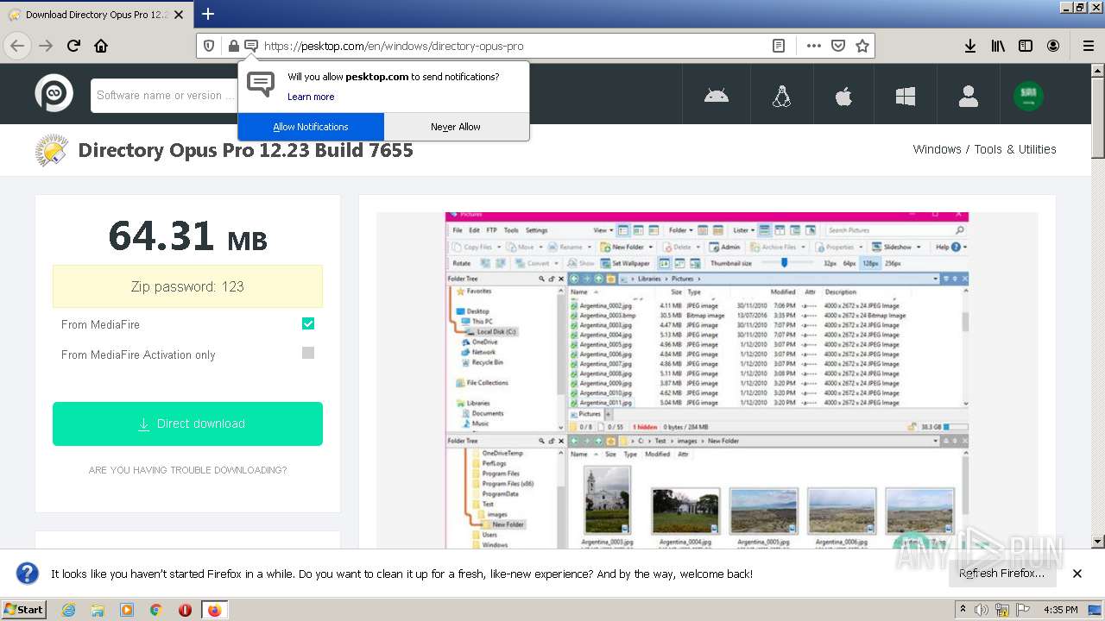Open the file explorer folder in taskbar
The width and height of the screenshot is (1105, 621).
tap(98, 610)
